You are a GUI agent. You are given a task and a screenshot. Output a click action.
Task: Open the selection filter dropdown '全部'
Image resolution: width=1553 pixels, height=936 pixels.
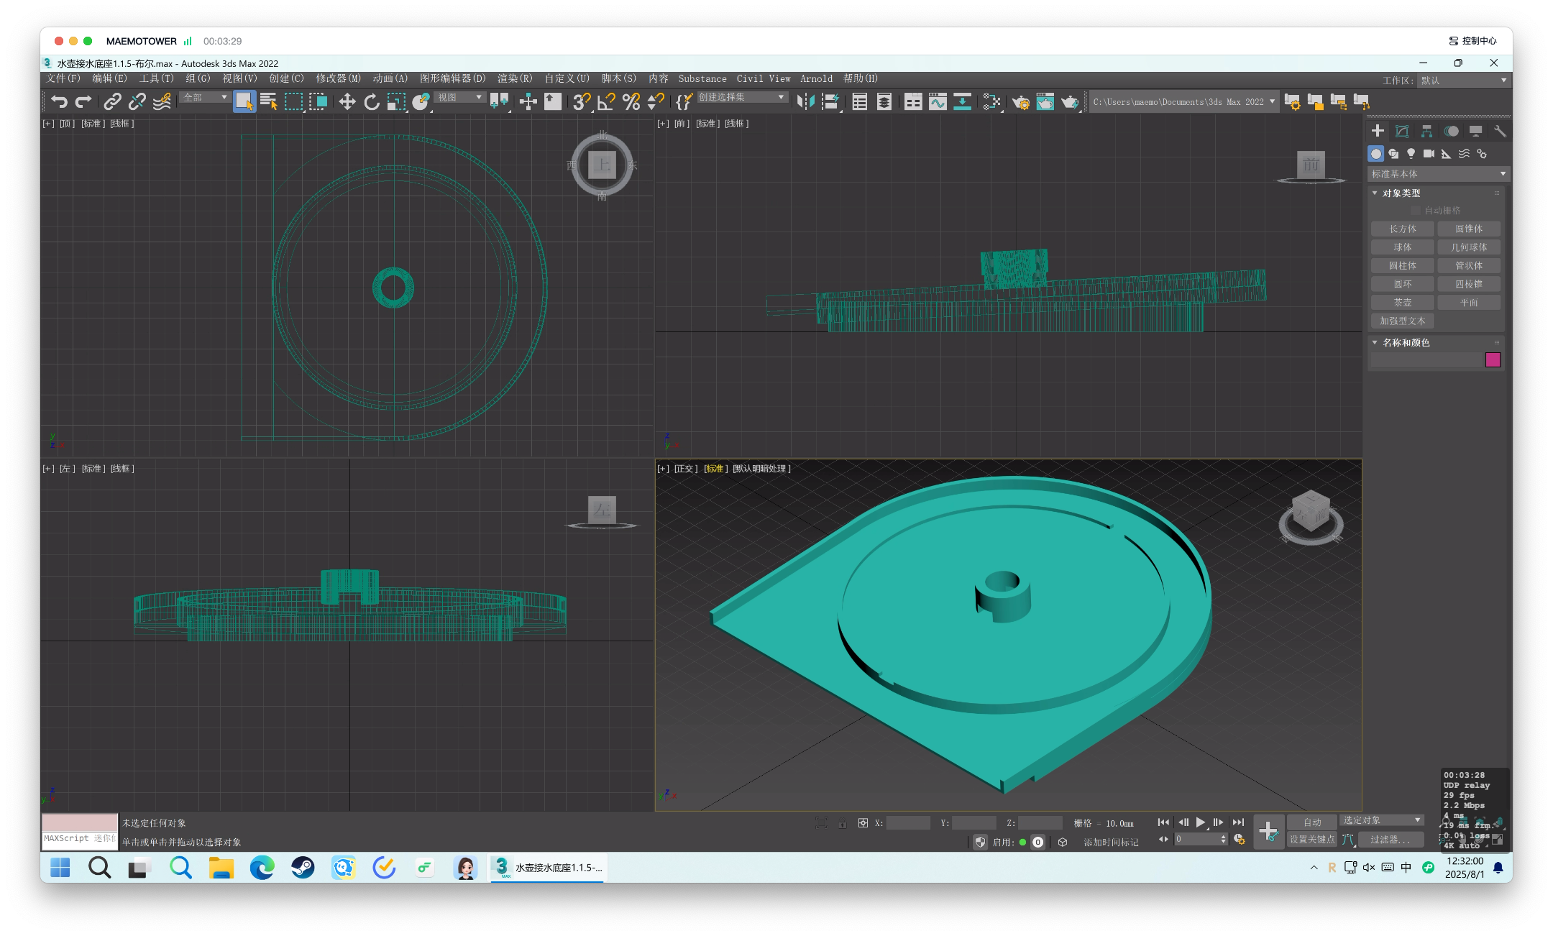click(x=205, y=97)
